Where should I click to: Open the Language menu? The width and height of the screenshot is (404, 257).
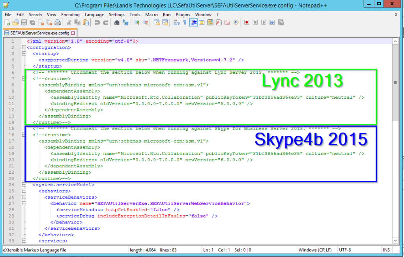pos(94,15)
